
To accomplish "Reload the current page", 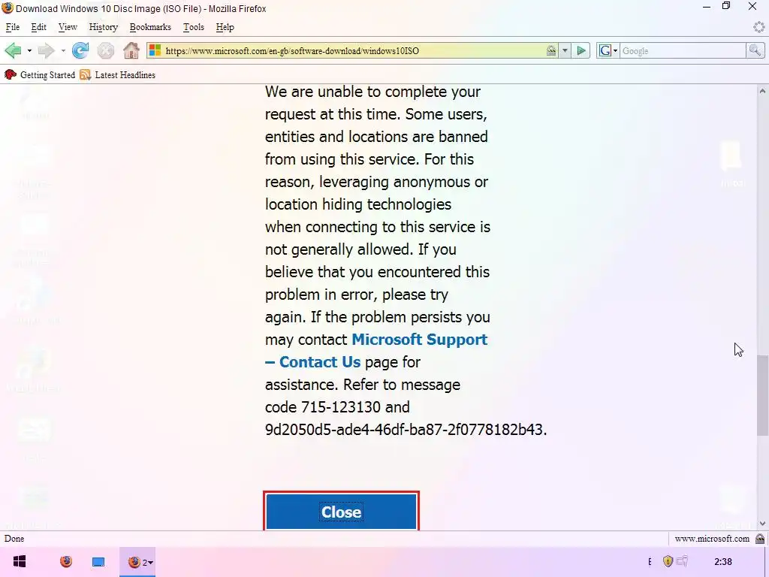I will [80, 50].
